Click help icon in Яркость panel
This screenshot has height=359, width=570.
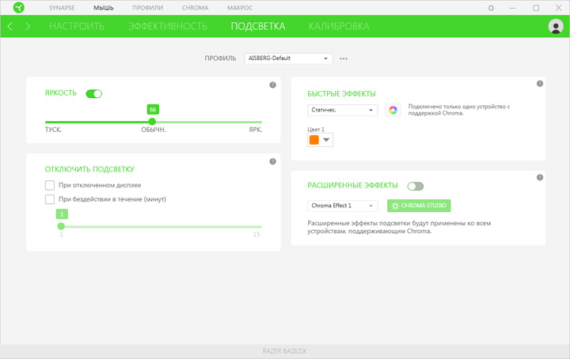pos(272,85)
